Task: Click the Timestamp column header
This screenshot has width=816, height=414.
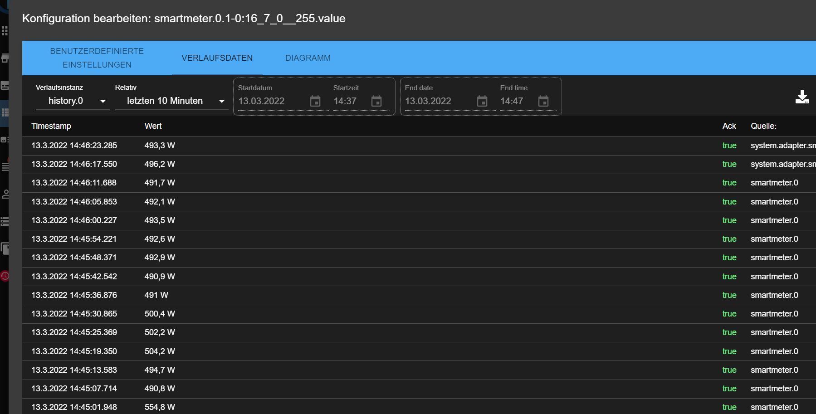Action: point(51,126)
